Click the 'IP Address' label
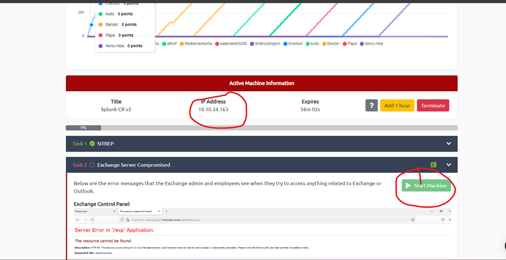The width and height of the screenshot is (506, 260). click(213, 102)
